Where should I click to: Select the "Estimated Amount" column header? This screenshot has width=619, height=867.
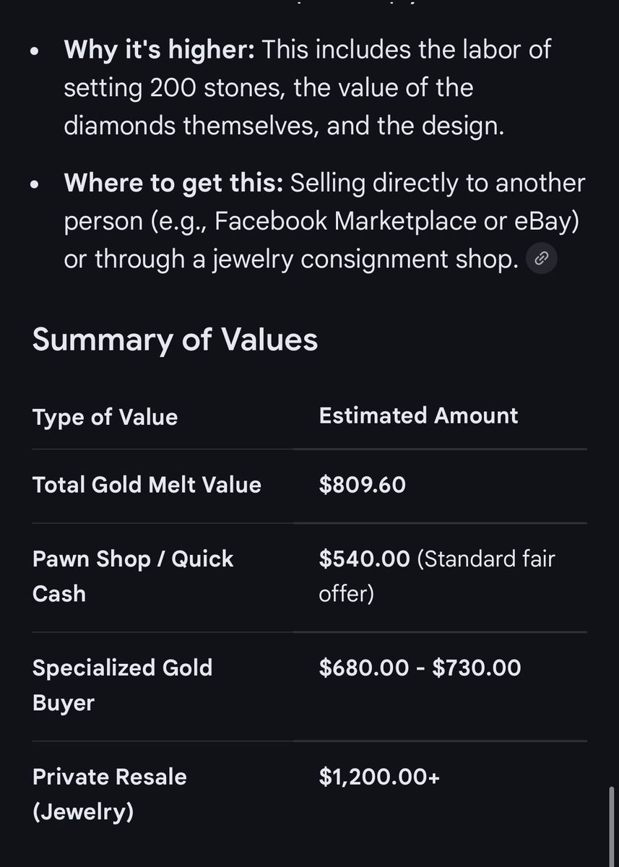[x=418, y=415]
